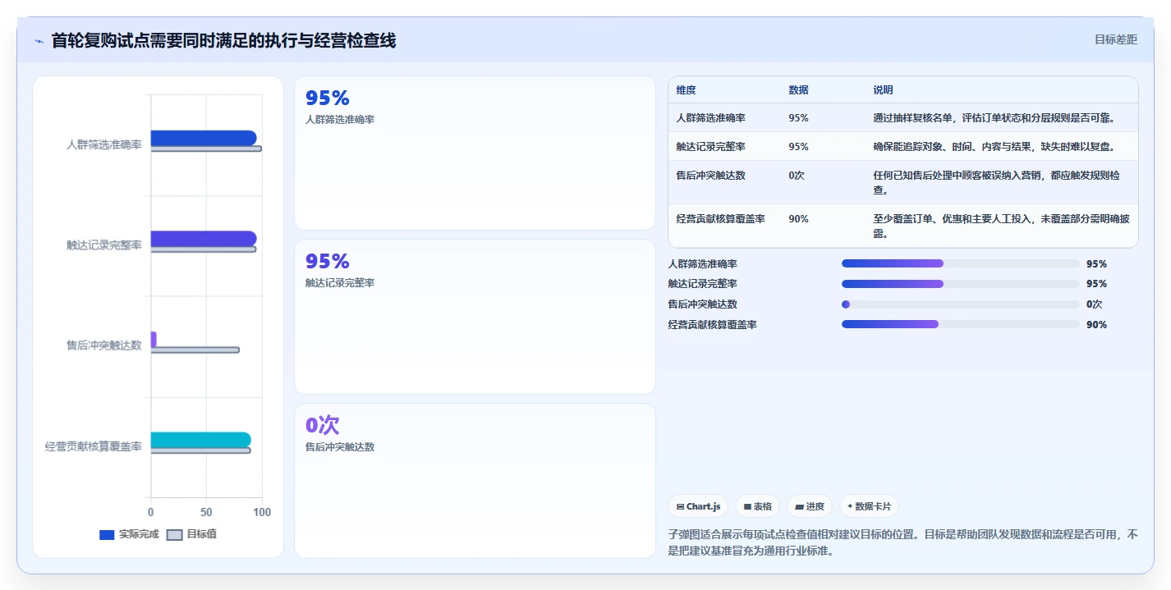1171x590 pixels.
Task: Click the 人群筛选准确率 y-axis label in chart
Action: click(104, 144)
